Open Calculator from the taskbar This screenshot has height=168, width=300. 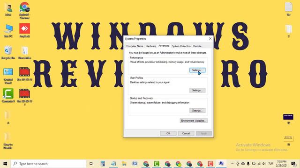pyautogui.click(x=103, y=164)
